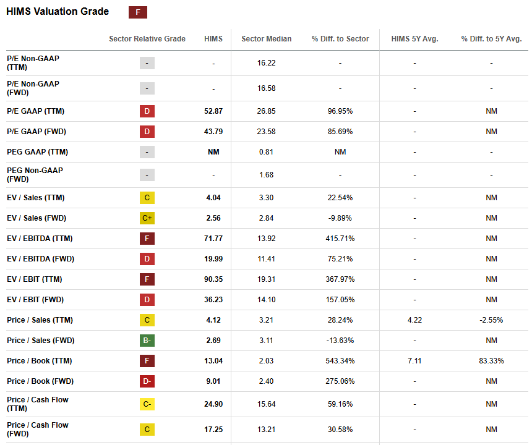Click the F grade badge beside HIMS Valuation Grade
Viewport: 532px width, 445px height.
pyautogui.click(x=137, y=12)
